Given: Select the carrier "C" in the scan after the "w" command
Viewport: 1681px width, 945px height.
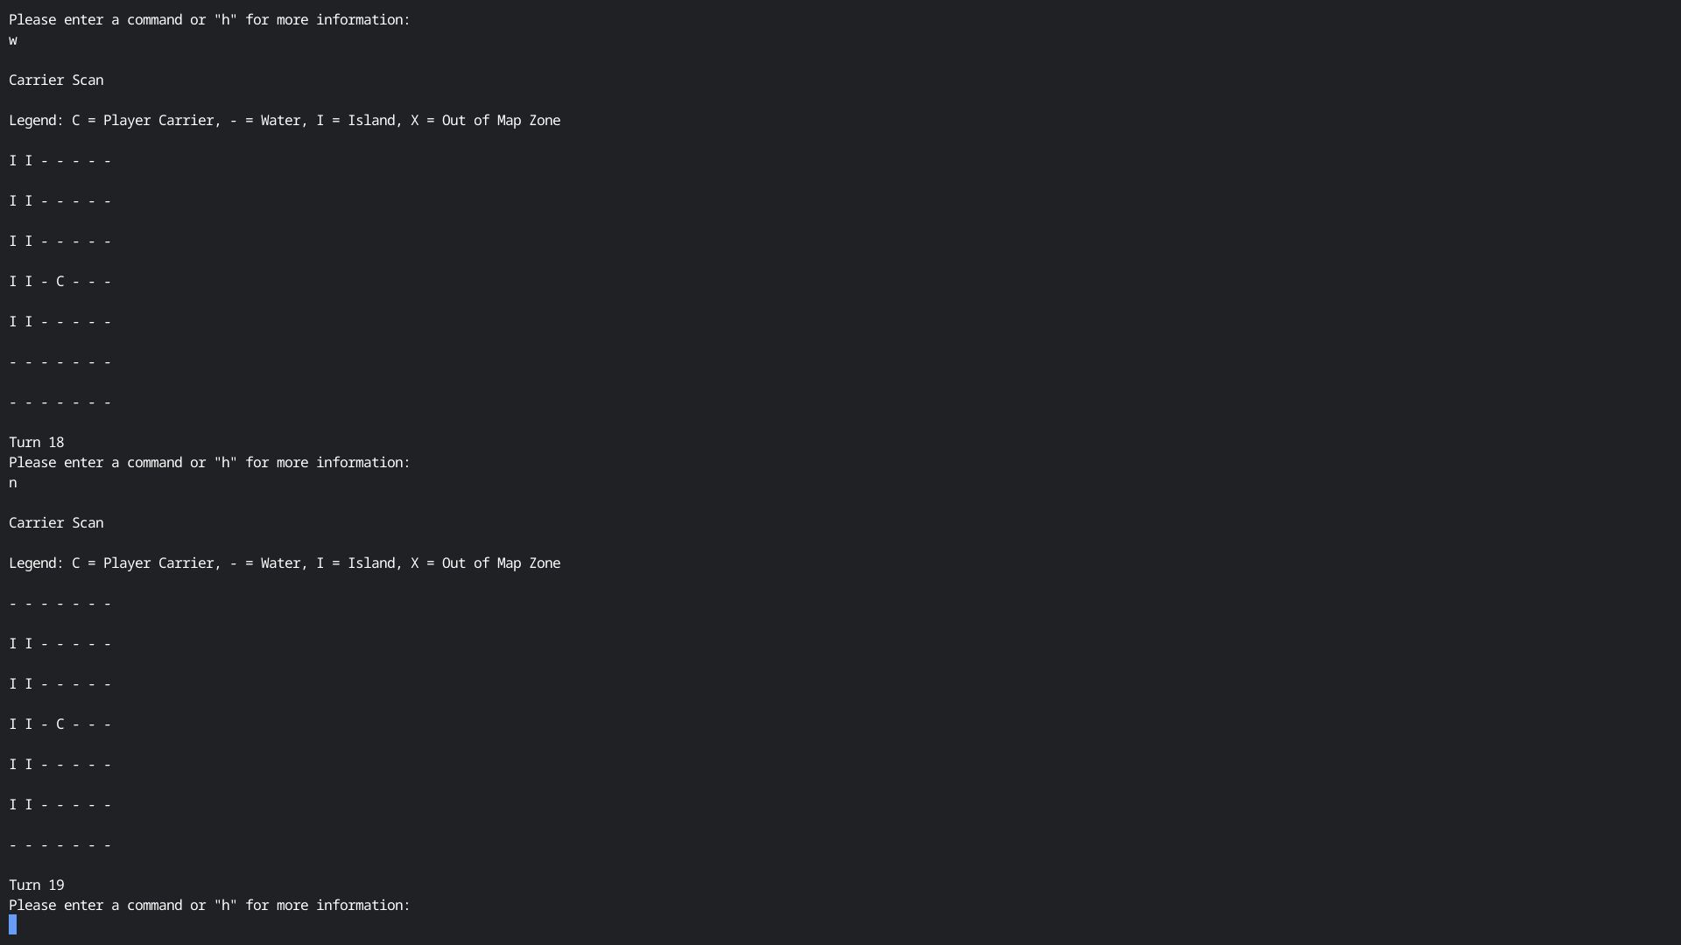Looking at the screenshot, I should (60, 281).
